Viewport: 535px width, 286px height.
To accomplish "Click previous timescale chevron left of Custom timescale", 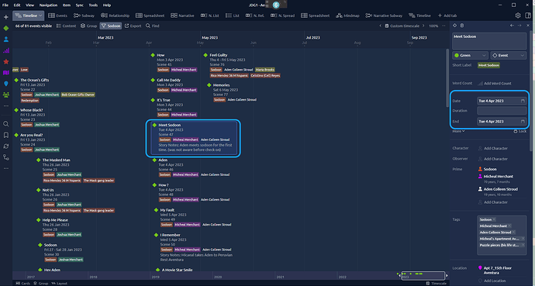I will pyautogui.click(x=381, y=26).
